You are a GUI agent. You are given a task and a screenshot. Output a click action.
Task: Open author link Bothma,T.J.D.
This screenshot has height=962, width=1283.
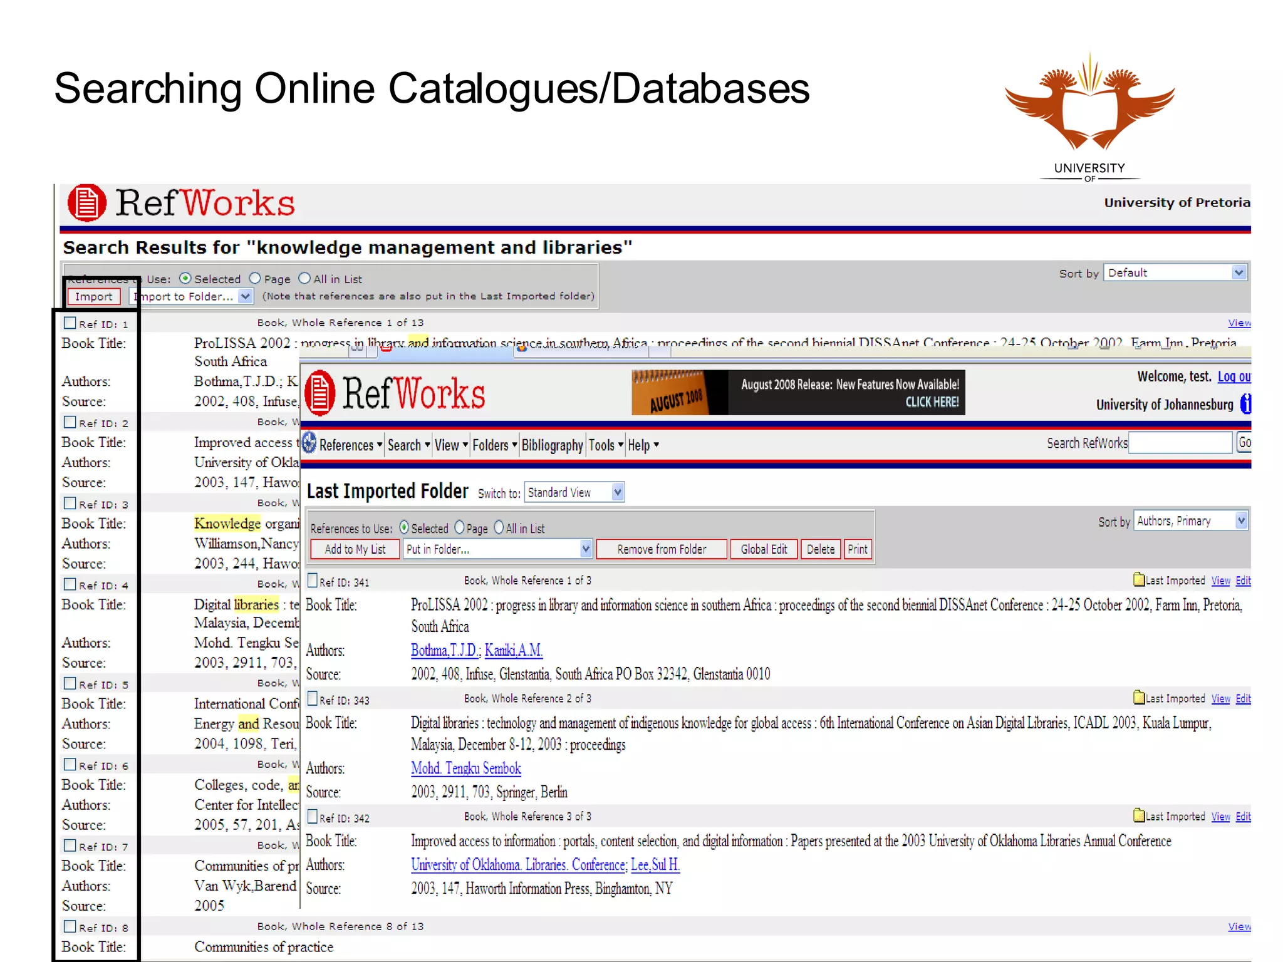(x=445, y=650)
